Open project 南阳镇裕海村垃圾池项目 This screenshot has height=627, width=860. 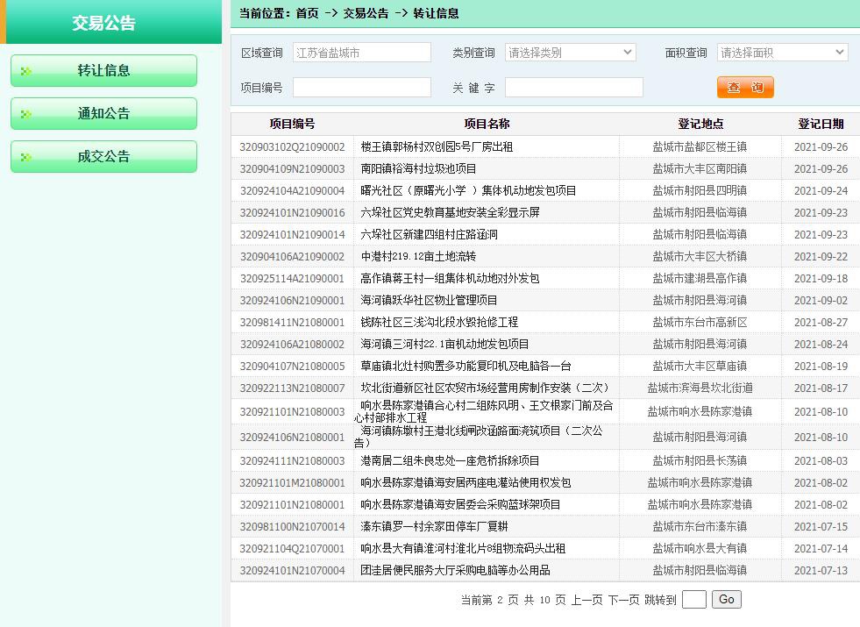(x=418, y=169)
